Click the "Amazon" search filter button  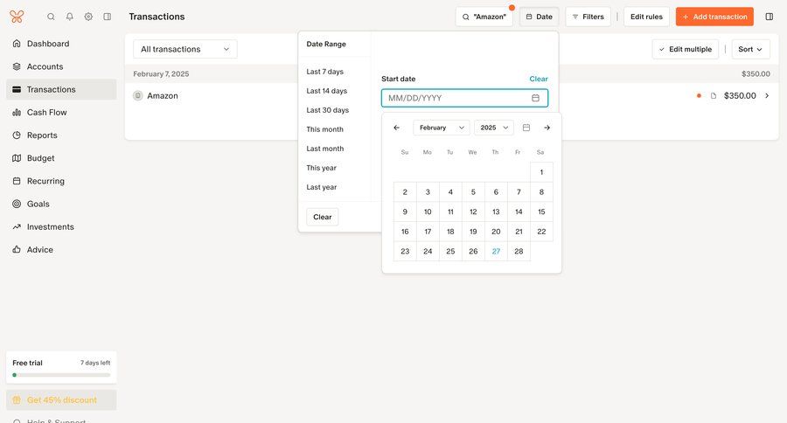click(484, 17)
